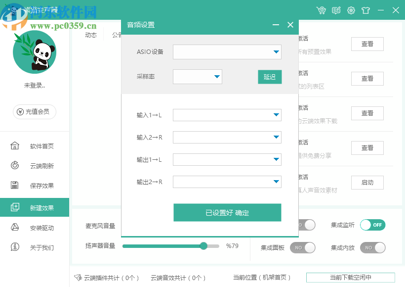Click the 扬声器音量 volume slider handle
Screen dimensions: 405x287
click(203, 246)
